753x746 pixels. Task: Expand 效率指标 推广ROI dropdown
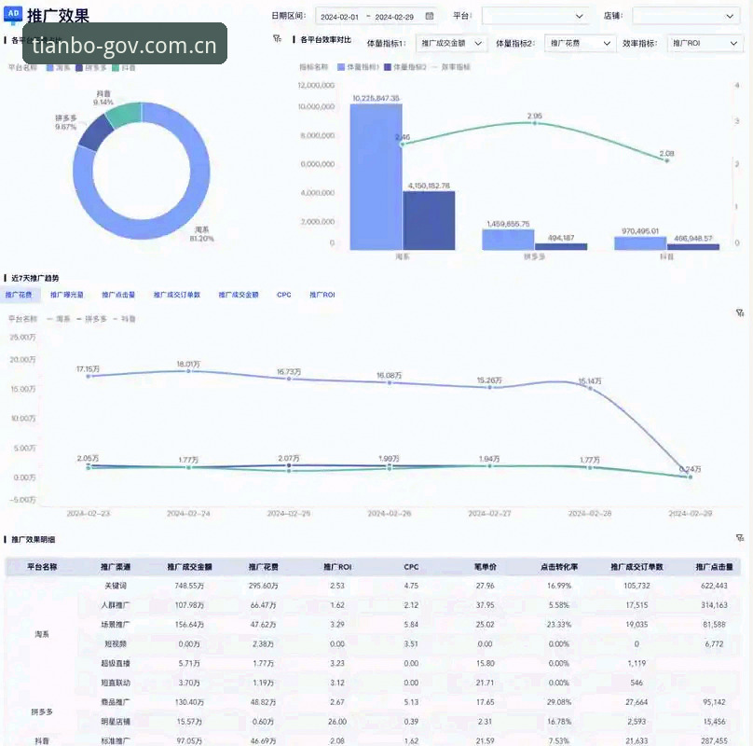(x=705, y=43)
